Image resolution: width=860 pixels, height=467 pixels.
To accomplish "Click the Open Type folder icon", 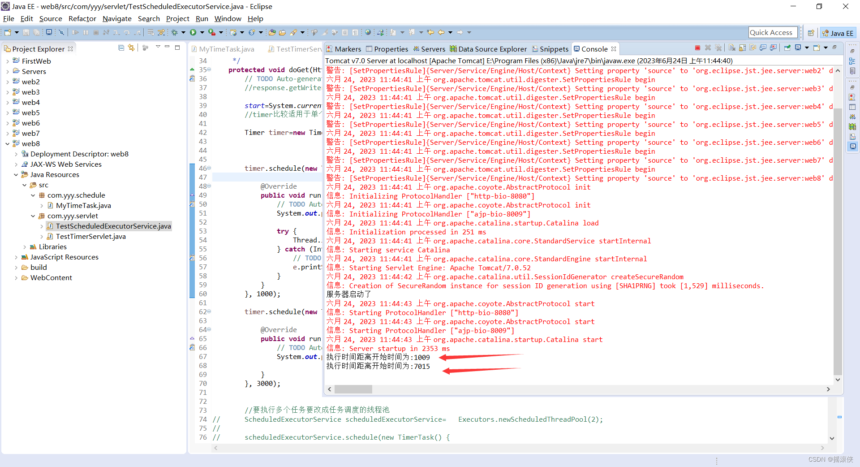I will pos(272,32).
